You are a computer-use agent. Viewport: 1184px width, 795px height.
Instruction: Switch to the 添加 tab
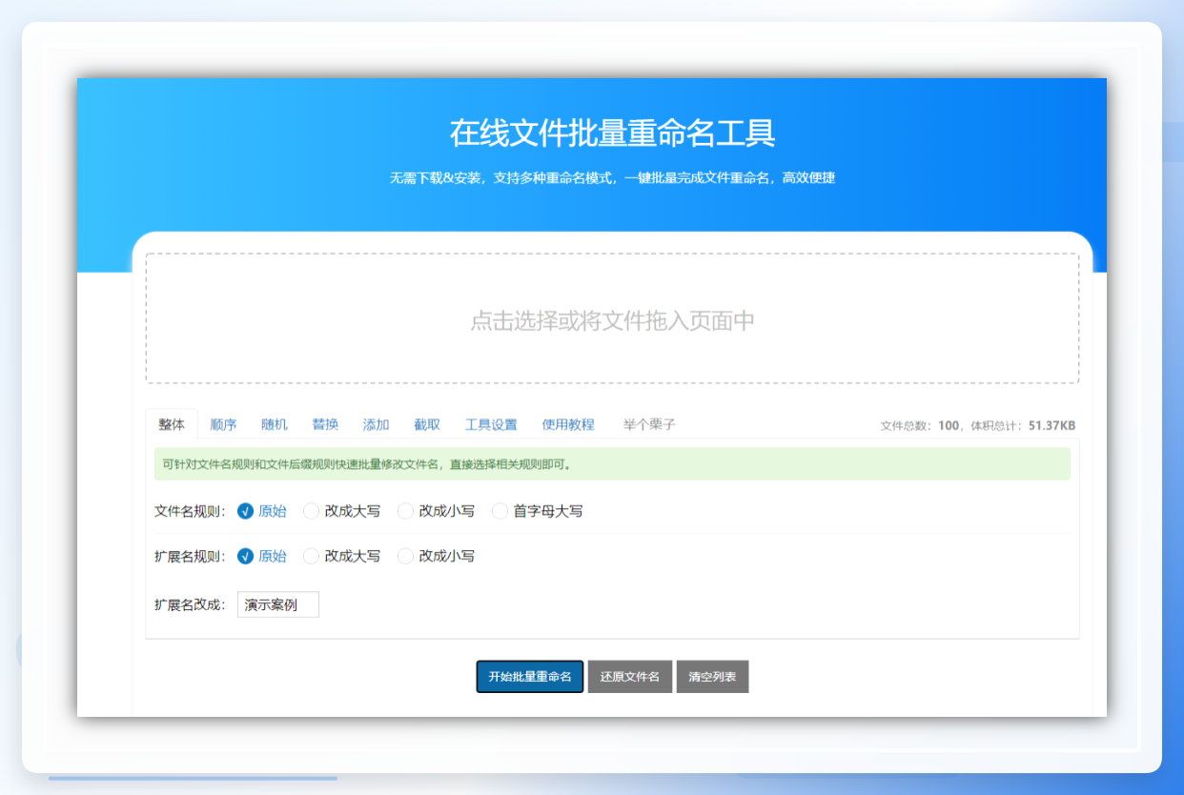[x=376, y=424]
